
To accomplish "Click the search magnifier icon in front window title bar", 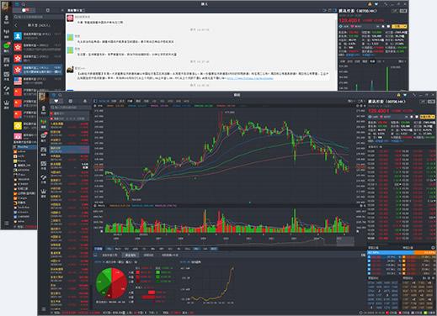I will coord(60,95).
